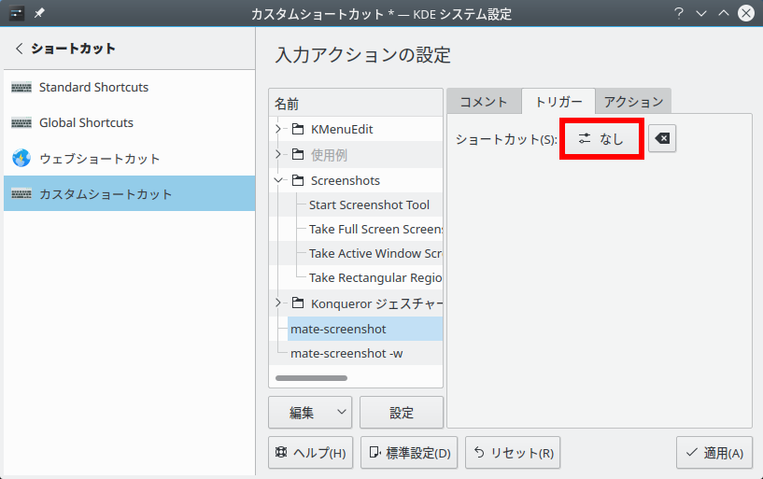
Task: Click the 使用例 folder icon
Action: [298, 155]
